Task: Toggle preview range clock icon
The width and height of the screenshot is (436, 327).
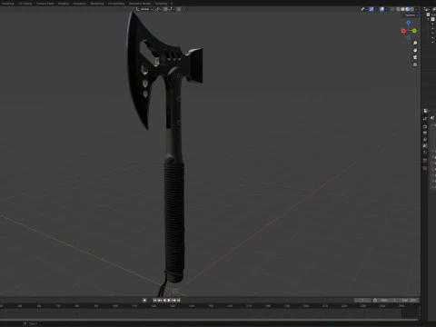Action: click(375, 300)
